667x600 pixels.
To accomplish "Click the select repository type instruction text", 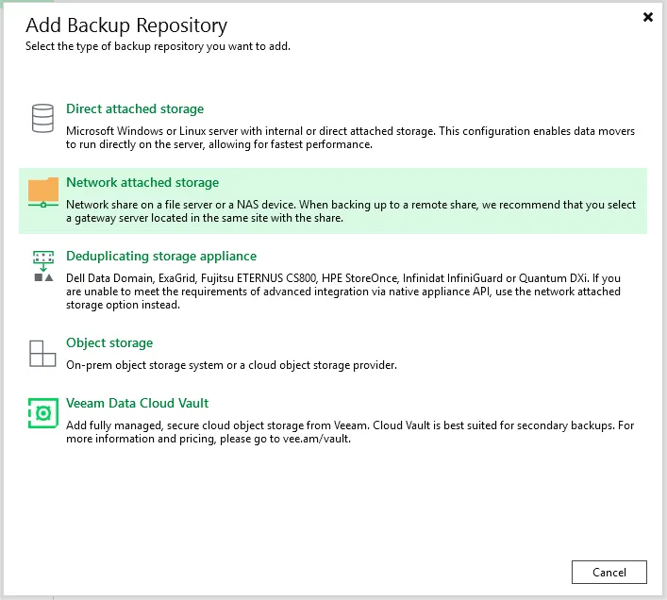I will coord(158,45).
